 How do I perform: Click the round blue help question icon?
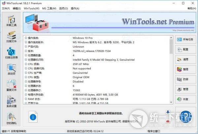(x=185, y=117)
